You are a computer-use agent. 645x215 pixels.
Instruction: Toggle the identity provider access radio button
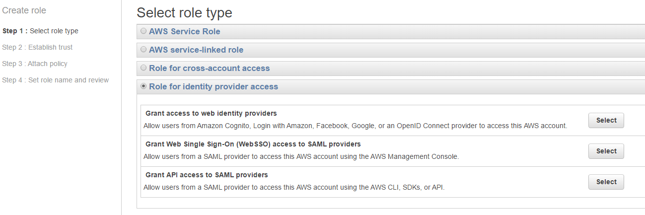[x=143, y=86]
